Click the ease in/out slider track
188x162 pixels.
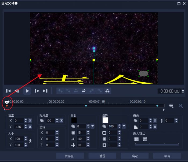point(157,145)
